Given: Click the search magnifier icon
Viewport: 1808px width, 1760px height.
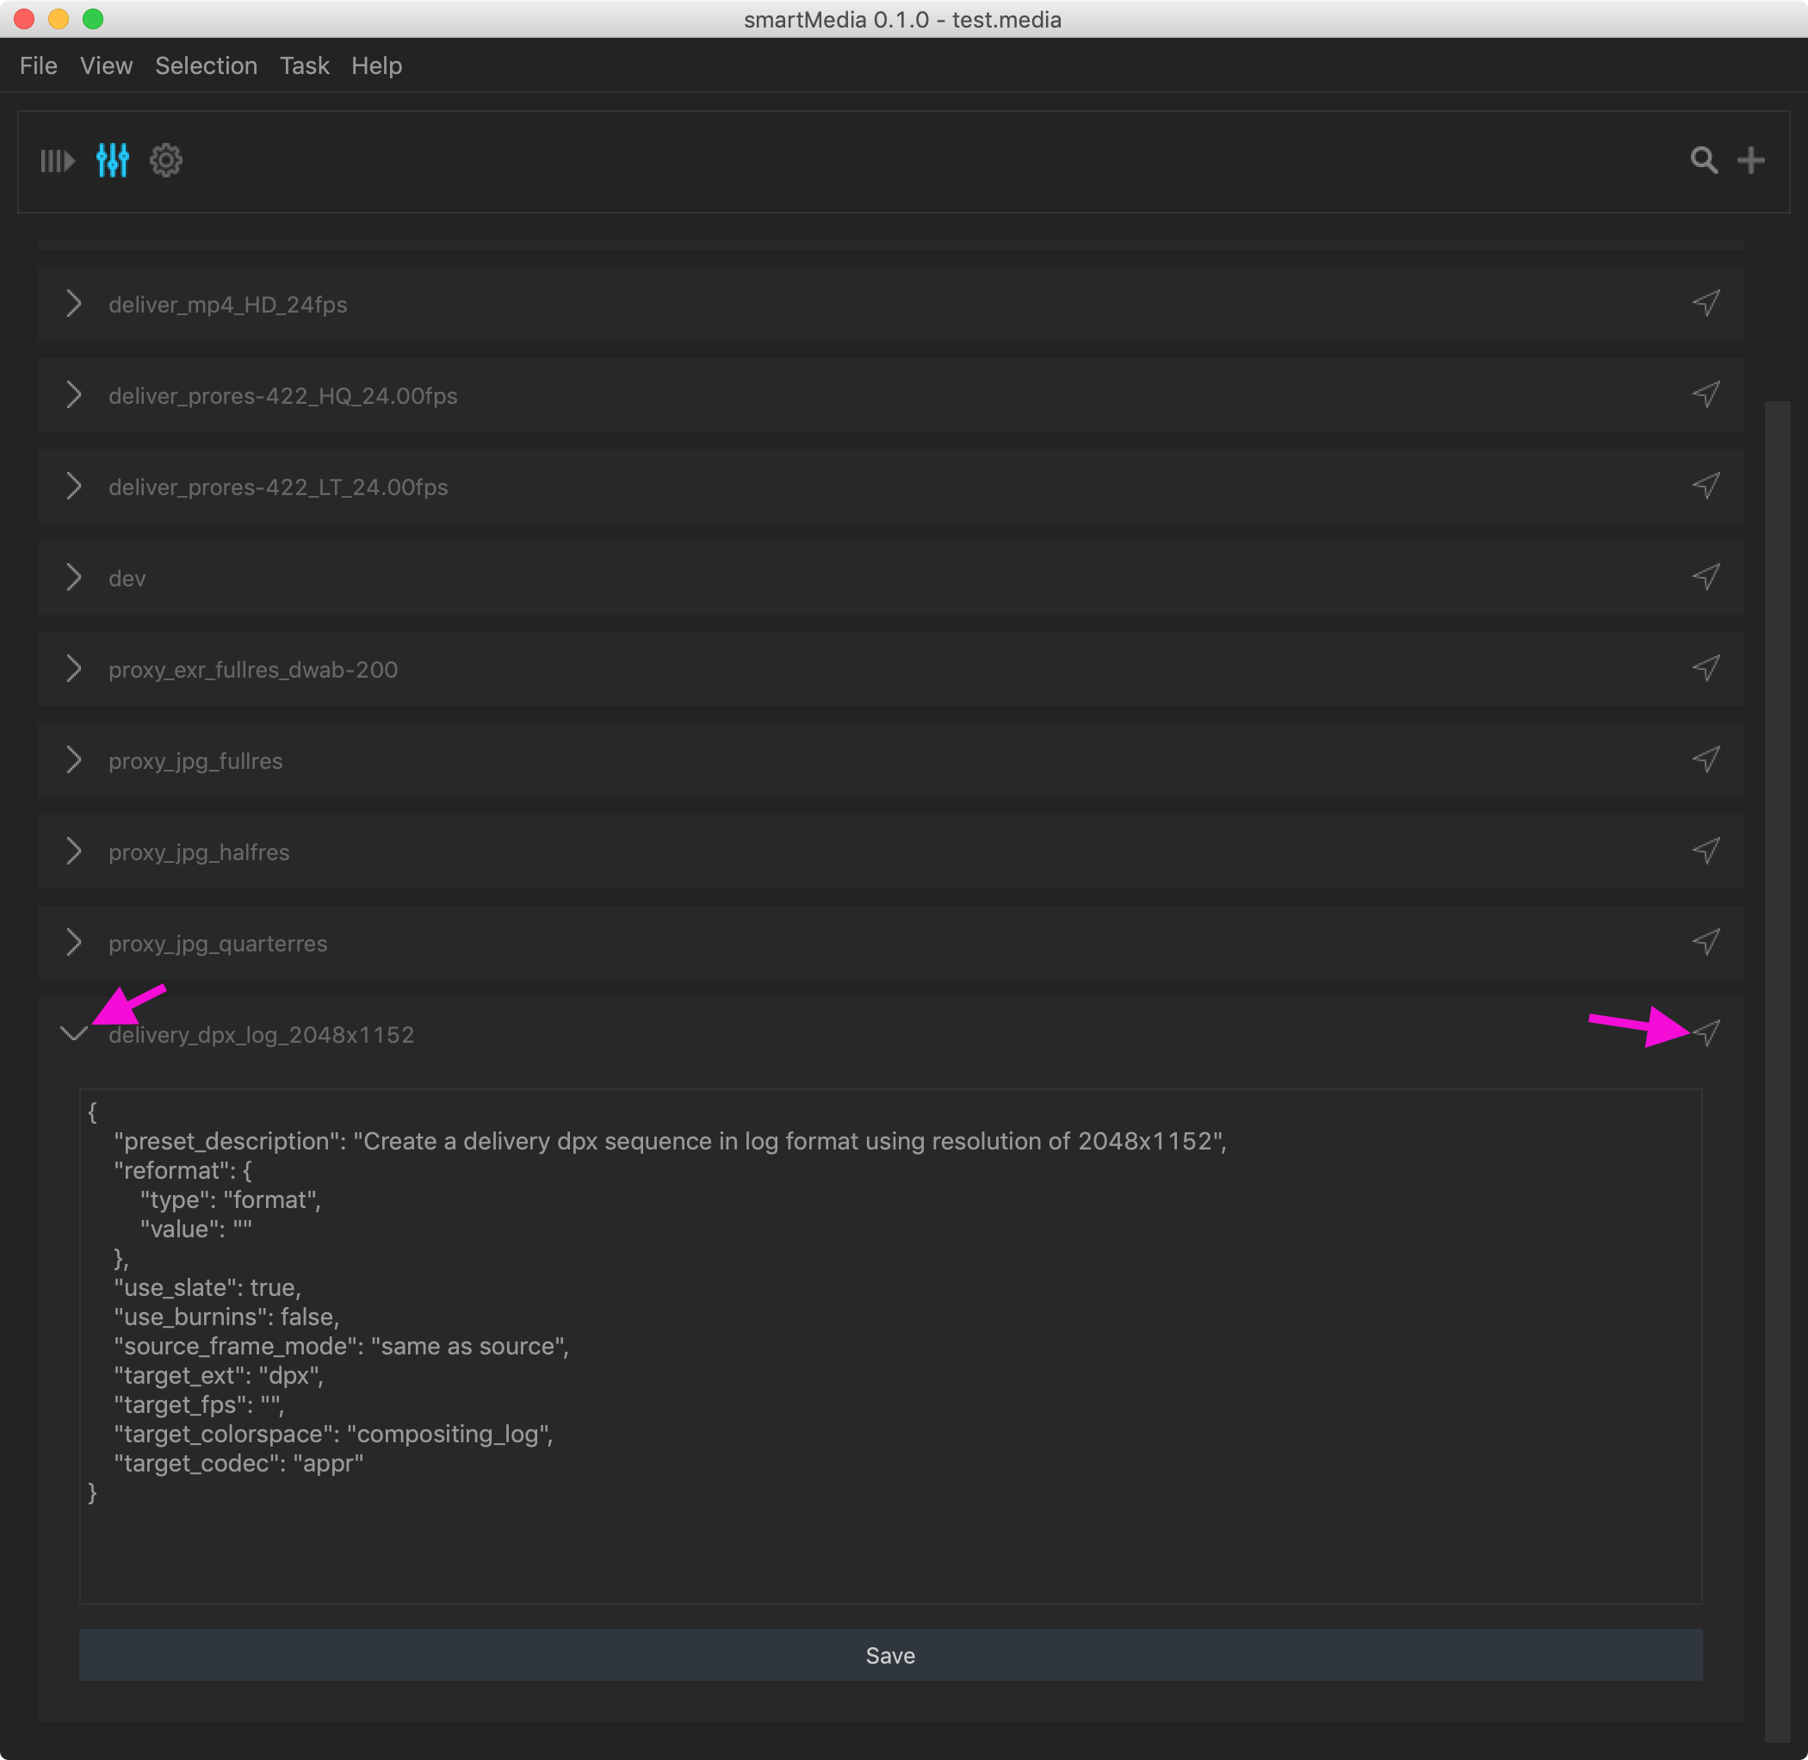Looking at the screenshot, I should (x=1704, y=161).
